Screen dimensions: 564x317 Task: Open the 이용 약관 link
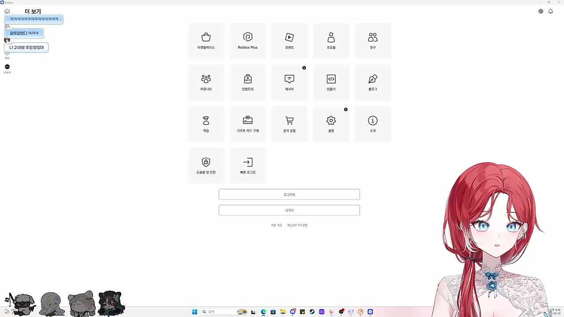pyautogui.click(x=276, y=225)
